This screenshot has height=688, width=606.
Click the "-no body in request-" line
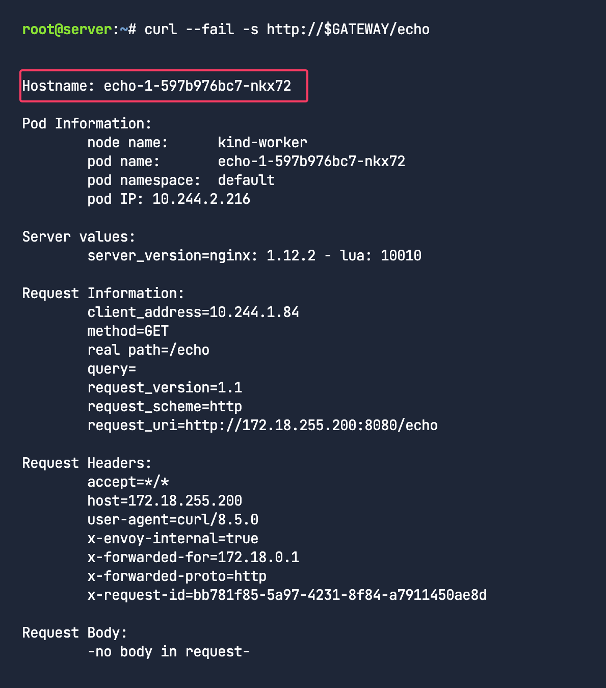point(168,651)
